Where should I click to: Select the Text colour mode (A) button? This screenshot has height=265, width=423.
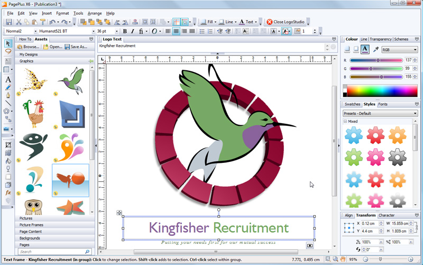(365, 49)
